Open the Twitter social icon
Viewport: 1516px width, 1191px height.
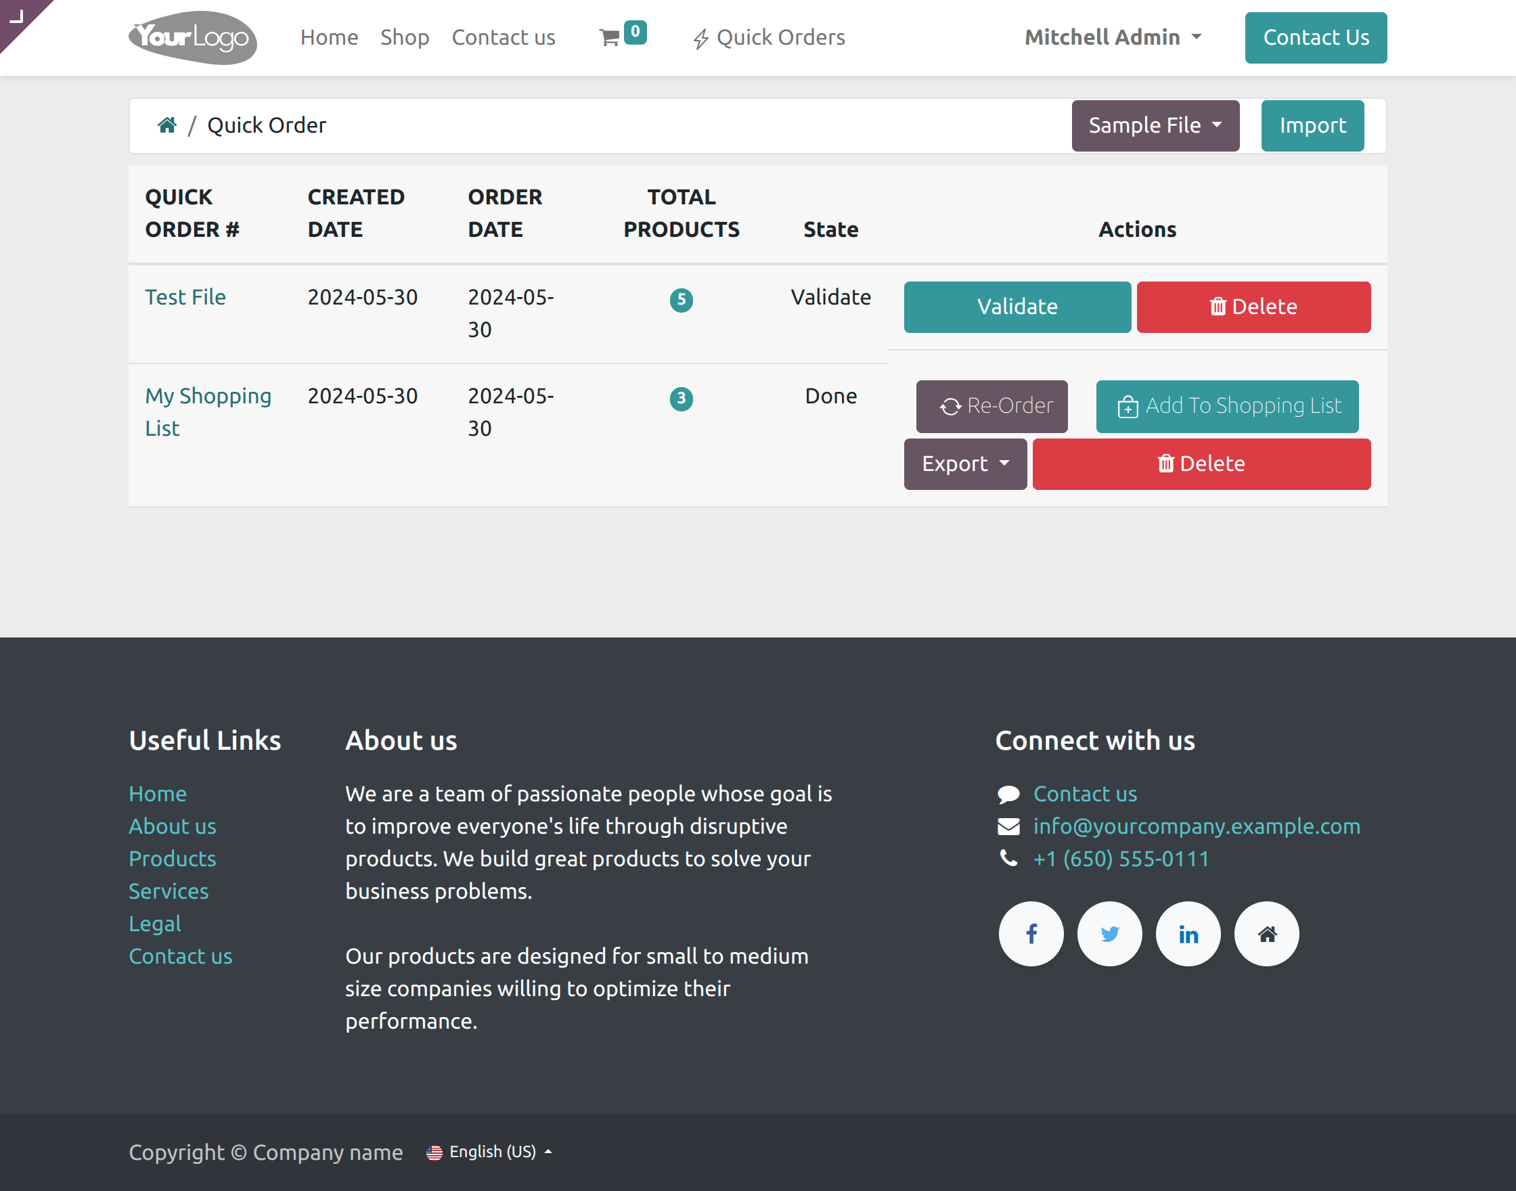[1109, 934]
